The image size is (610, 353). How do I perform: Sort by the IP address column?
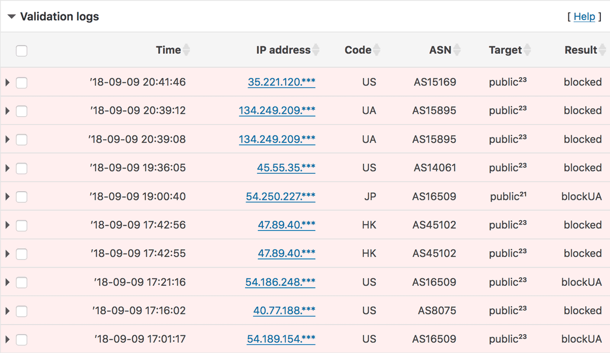coord(316,50)
